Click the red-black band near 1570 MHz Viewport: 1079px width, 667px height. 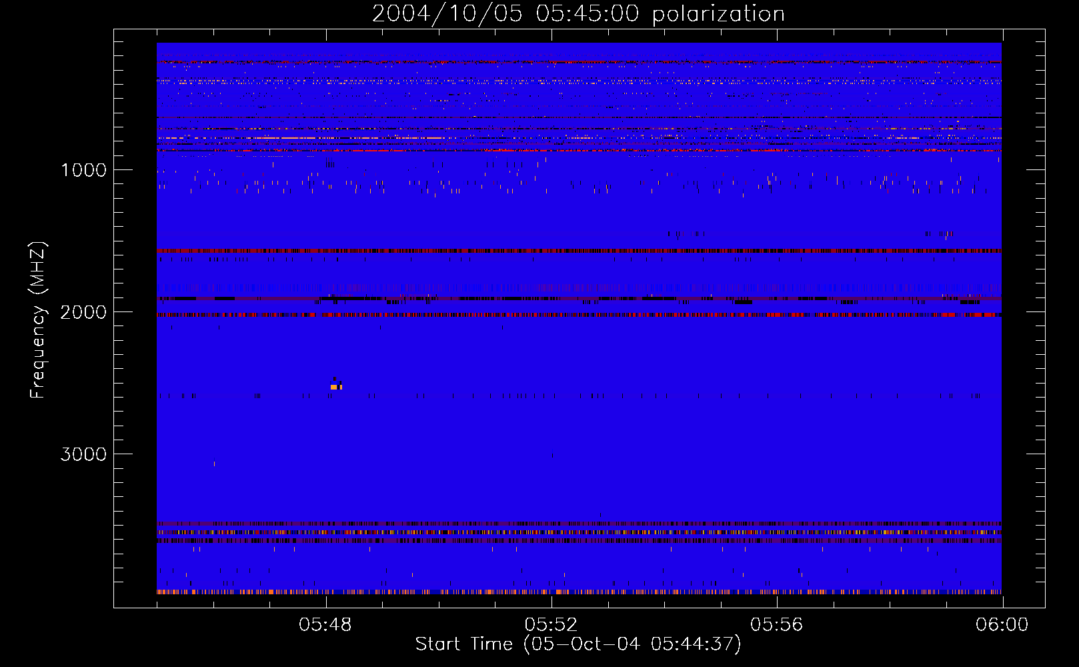coord(579,251)
